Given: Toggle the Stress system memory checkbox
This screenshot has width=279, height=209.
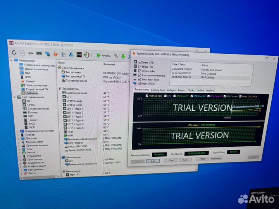Looking at the screenshot, I should pyautogui.click(x=139, y=75).
